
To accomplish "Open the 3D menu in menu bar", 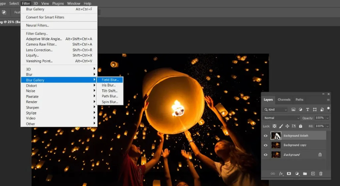I will tap(36, 3).
